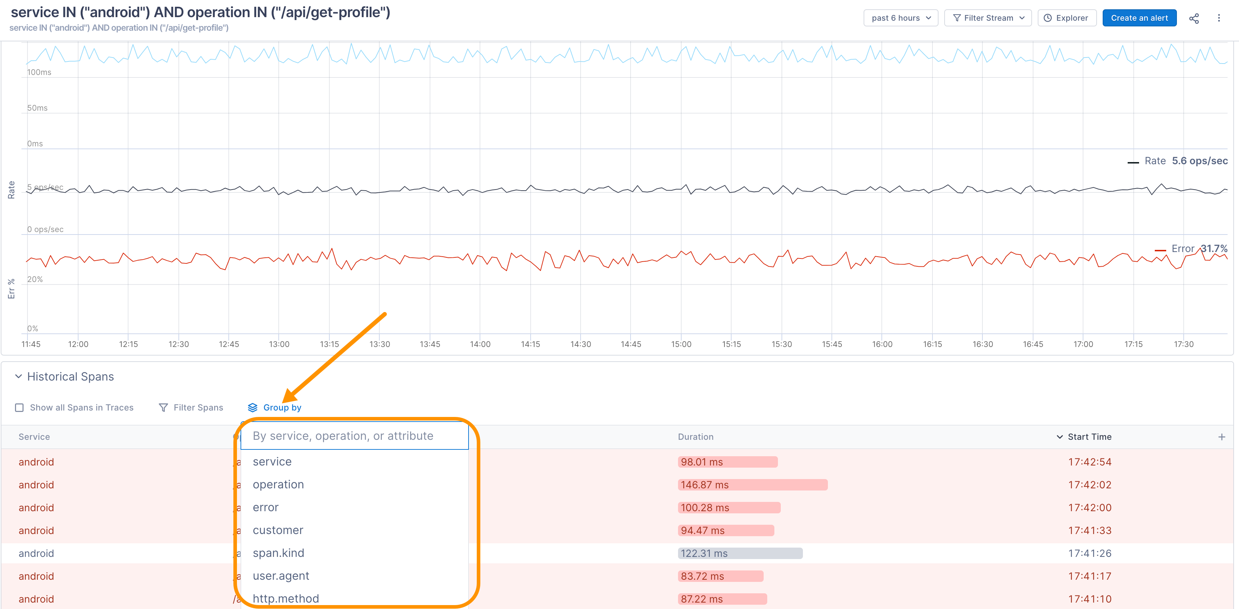This screenshot has width=1239, height=609.
Task: Click the Explorer clock icon
Action: pyautogui.click(x=1048, y=18)
